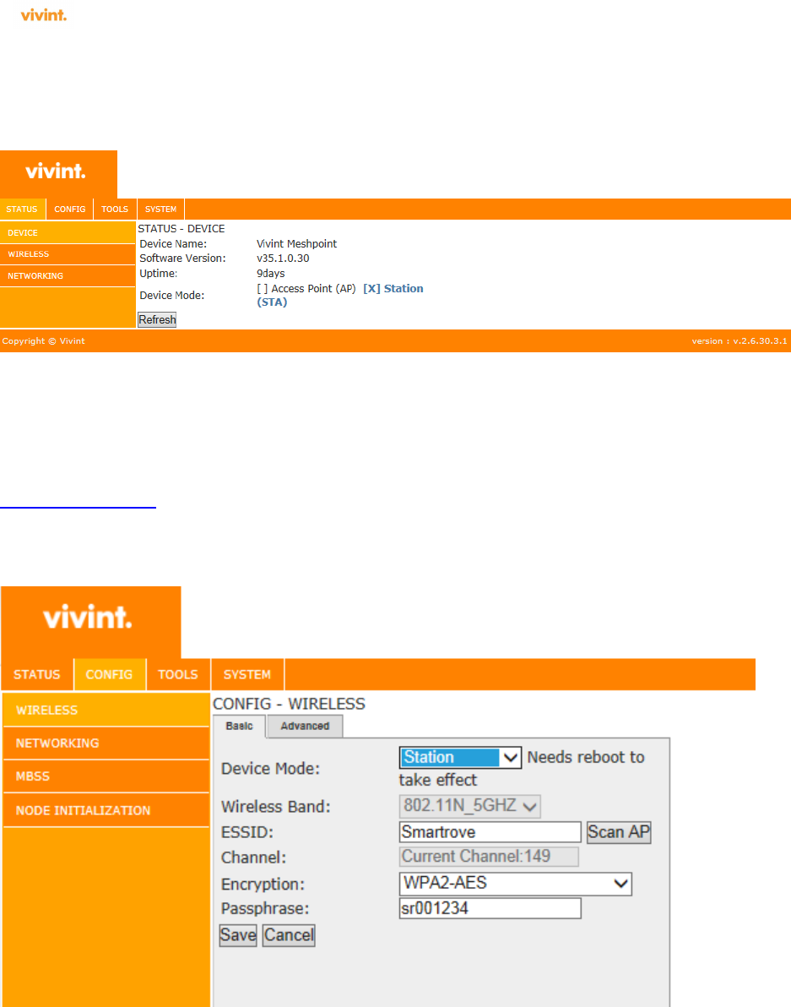Viewport: 791px width, 1007px height.
Task: Click the Scan AP button
Action: tap(619, 832)
